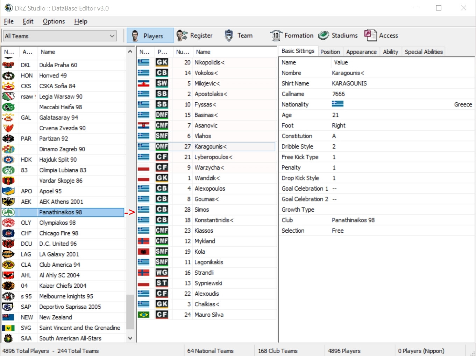This screenshot has width=476, height=356.
Task: Select the Basic Sittings tab
Action: [x=298, y=51]
